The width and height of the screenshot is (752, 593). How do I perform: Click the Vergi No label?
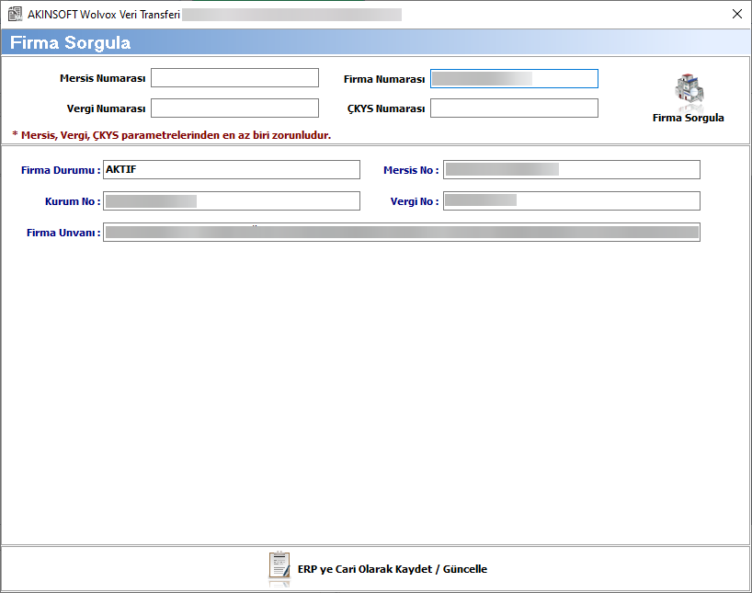click(415, 201)
